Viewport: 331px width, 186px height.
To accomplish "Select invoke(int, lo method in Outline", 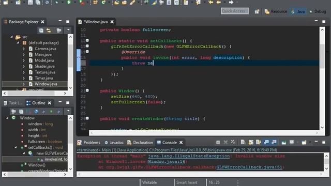I will click(56, 159).
